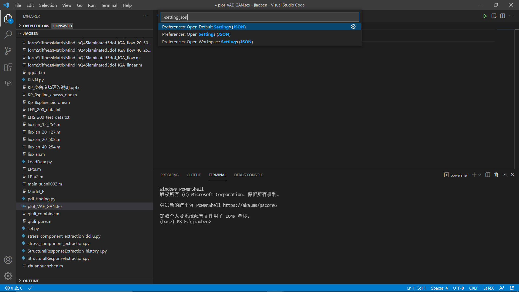Image resolution: width=519 pixels, height=292 pixels.
Task: Open notifications bell in status bar
Action: 512,288
